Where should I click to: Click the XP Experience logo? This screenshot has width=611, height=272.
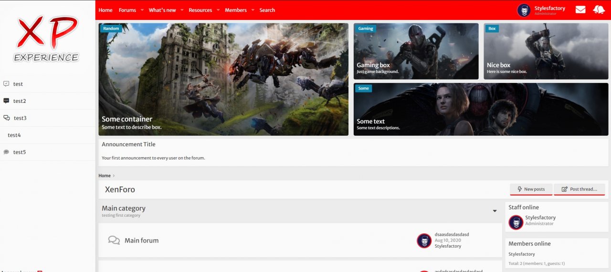coord(47,39)
